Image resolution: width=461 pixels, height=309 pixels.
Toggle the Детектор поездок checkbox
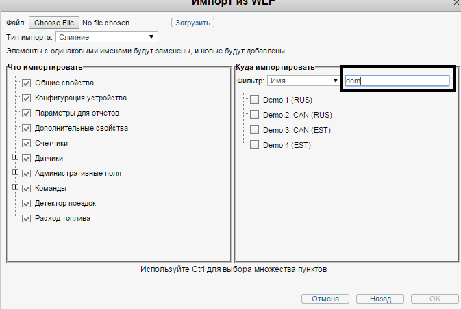pyautogui.click(x=27, y=204)
